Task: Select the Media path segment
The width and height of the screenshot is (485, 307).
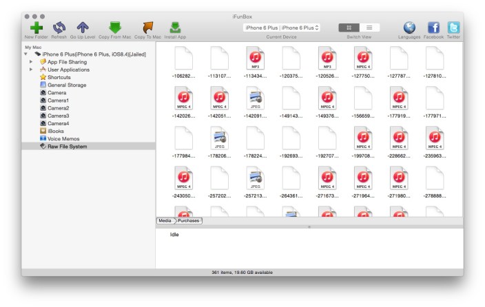Action: coord(165,221)
